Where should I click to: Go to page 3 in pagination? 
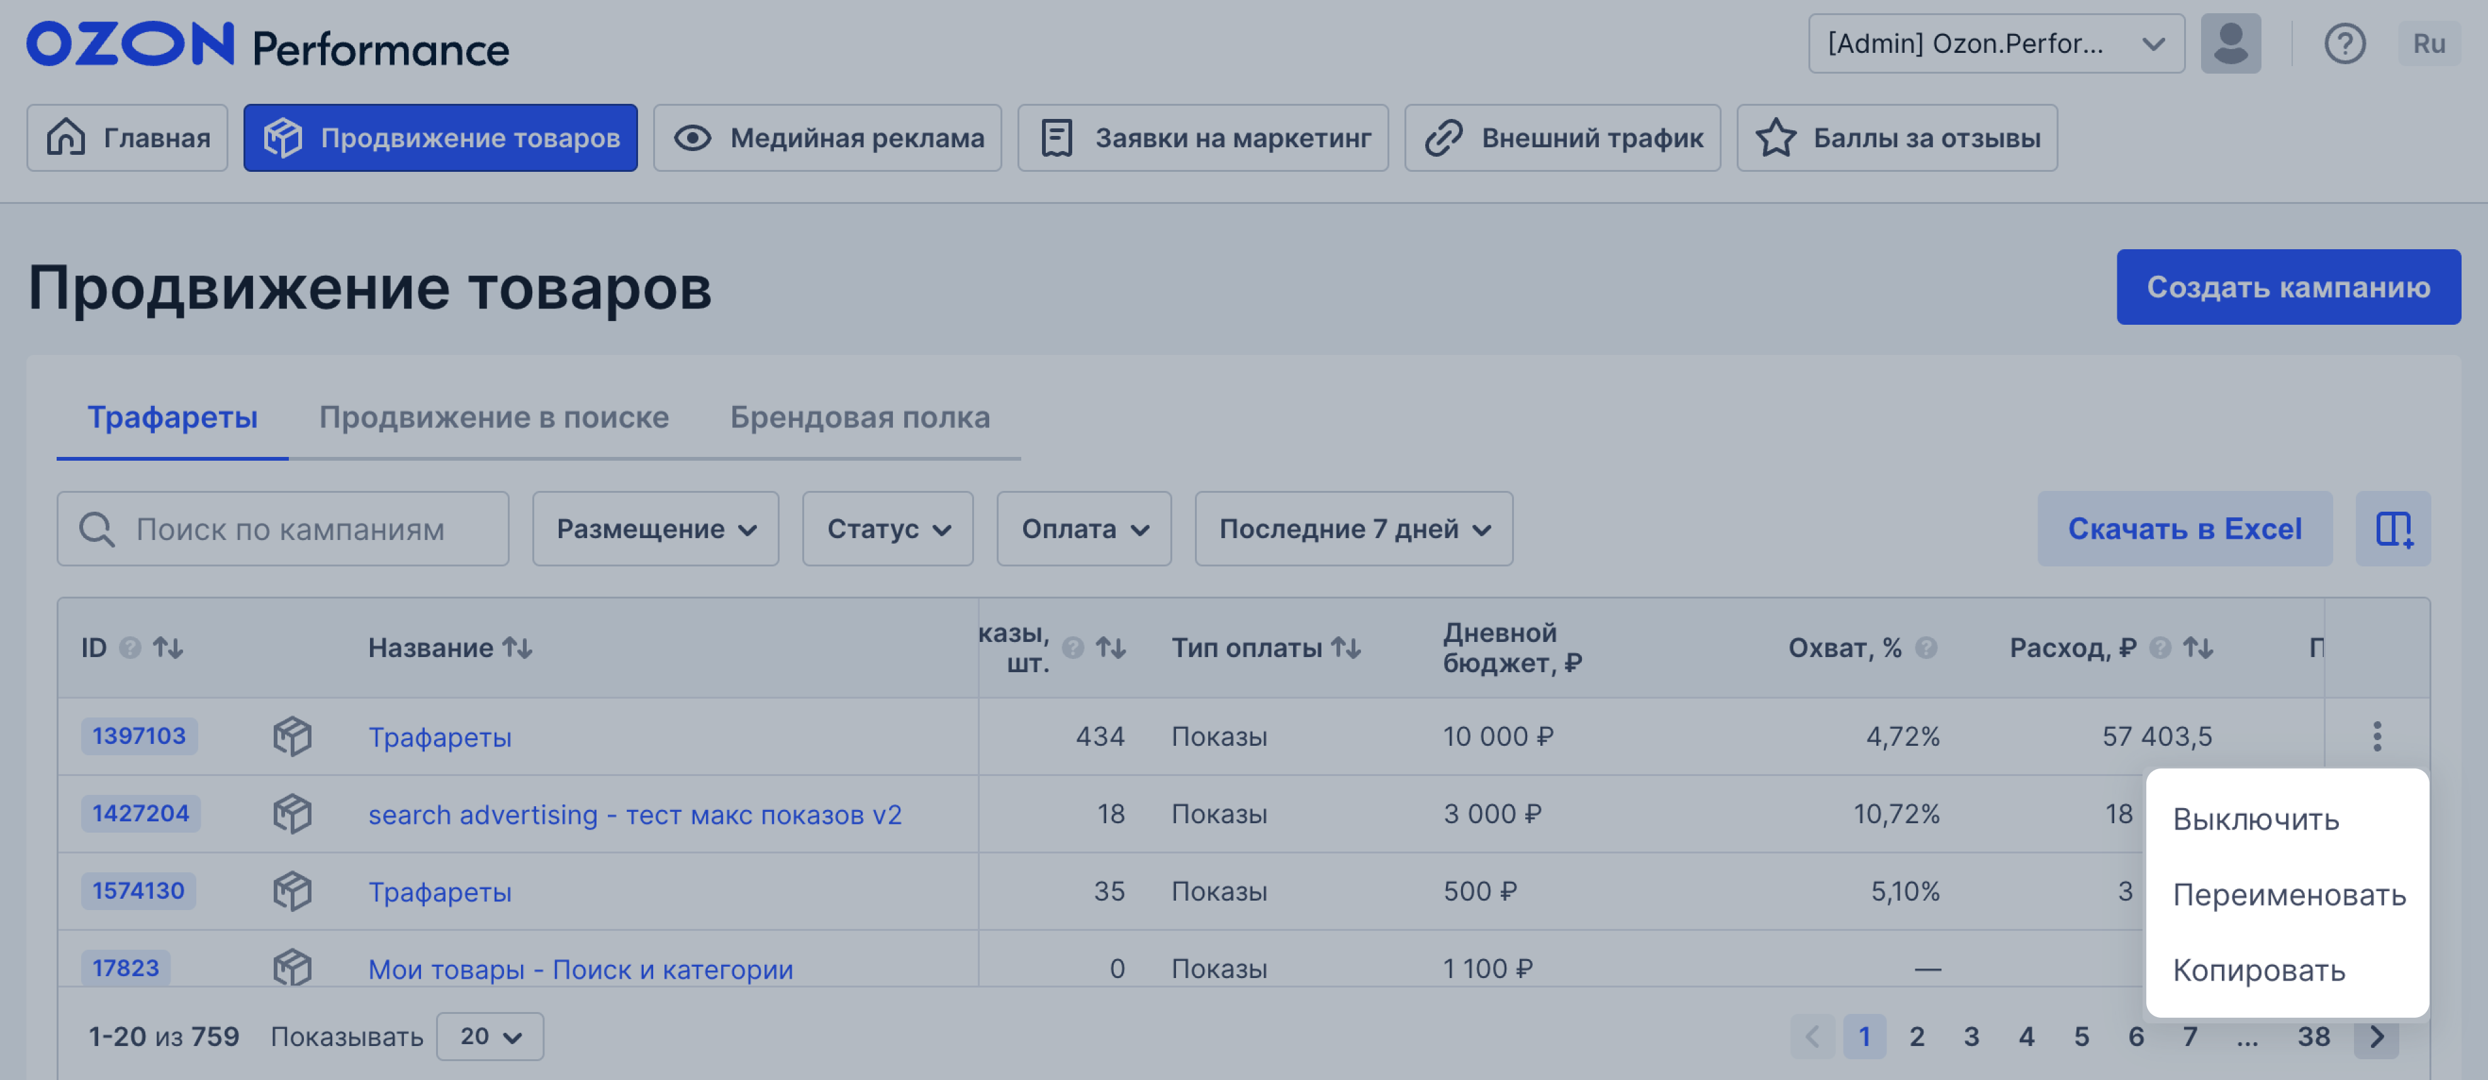click(1971, 1037)
